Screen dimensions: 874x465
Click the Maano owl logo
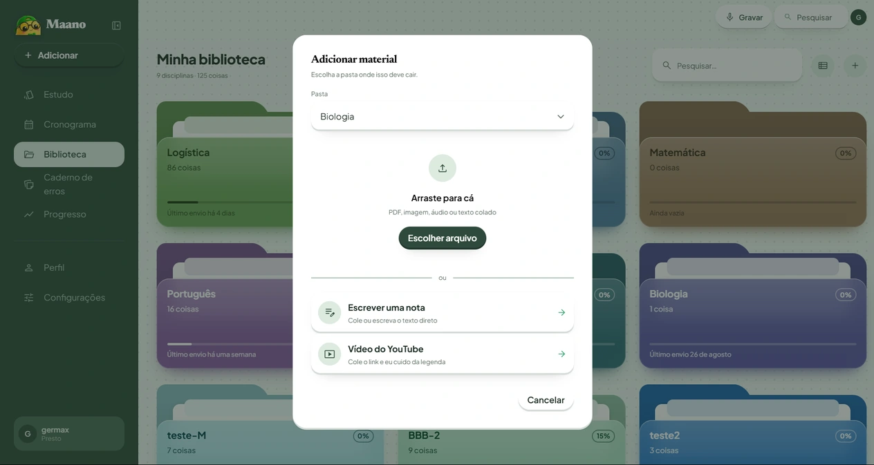[x=28, y=25]
